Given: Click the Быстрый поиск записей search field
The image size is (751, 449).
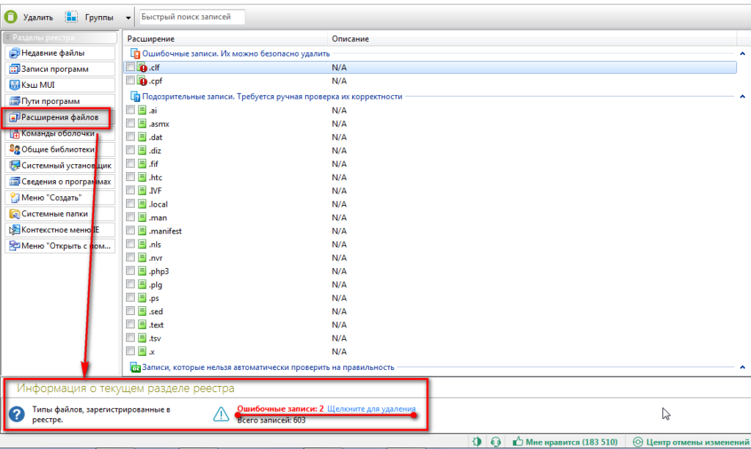Looking at the screenshot, I should [x=191, y=17].
